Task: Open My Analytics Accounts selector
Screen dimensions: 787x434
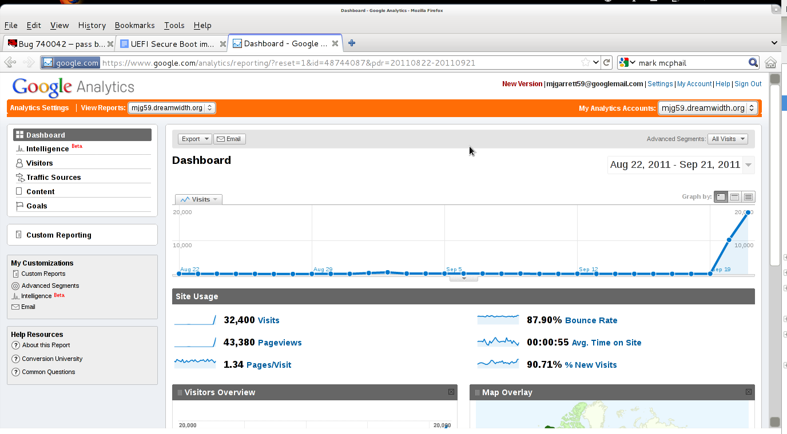Action: pyautogui.click(x=707, y=107)
